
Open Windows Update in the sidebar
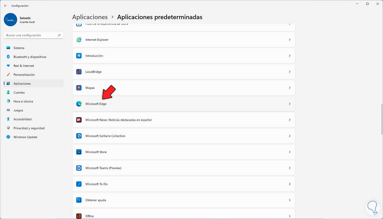[x=25, y=137]
